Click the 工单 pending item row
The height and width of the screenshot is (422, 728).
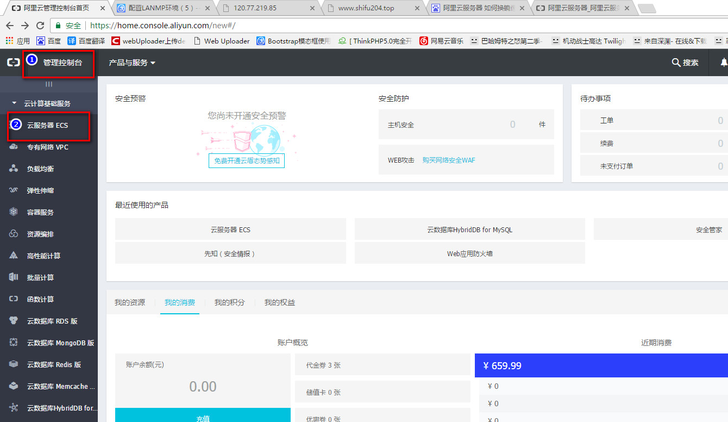654,120
